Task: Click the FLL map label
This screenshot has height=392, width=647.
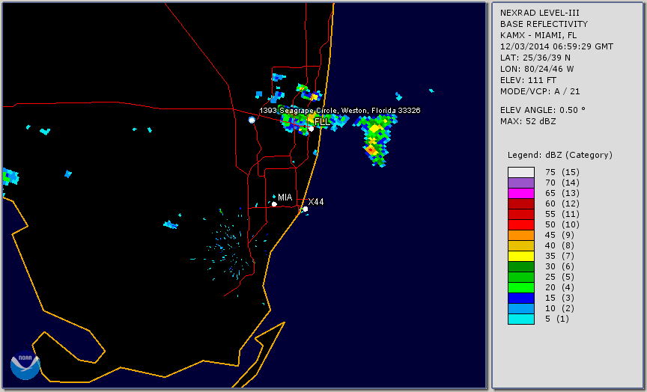Action: pos(322,122)
